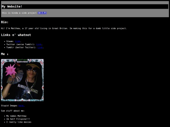Screen dimensions: 170x127
Task: Click the 'Im half Filipino!!!' list item
Action: (18, 119)
